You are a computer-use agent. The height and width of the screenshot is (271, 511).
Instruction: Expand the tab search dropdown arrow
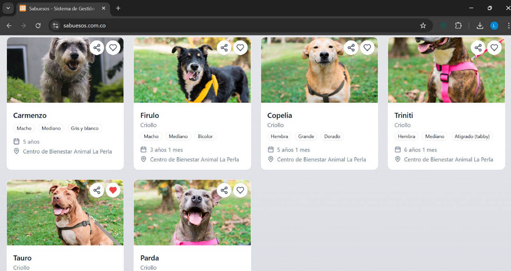click(x=8, y=8)
